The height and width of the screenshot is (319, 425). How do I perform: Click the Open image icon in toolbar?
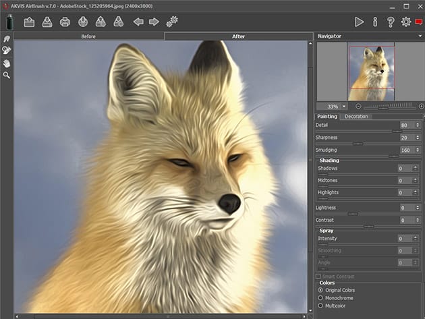click(30, 22)
